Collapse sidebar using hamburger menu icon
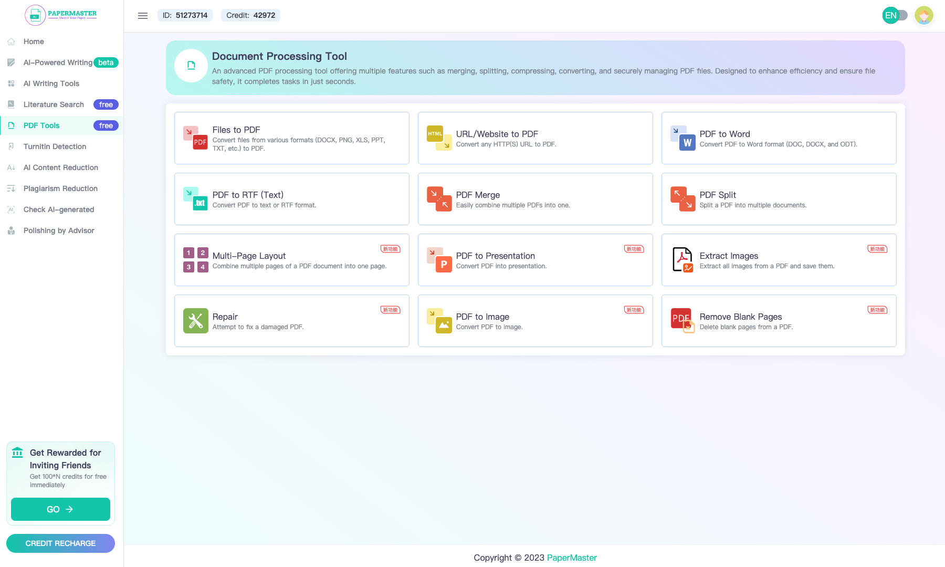Screen dimensions: 945x567 click(x=143, y=16)
